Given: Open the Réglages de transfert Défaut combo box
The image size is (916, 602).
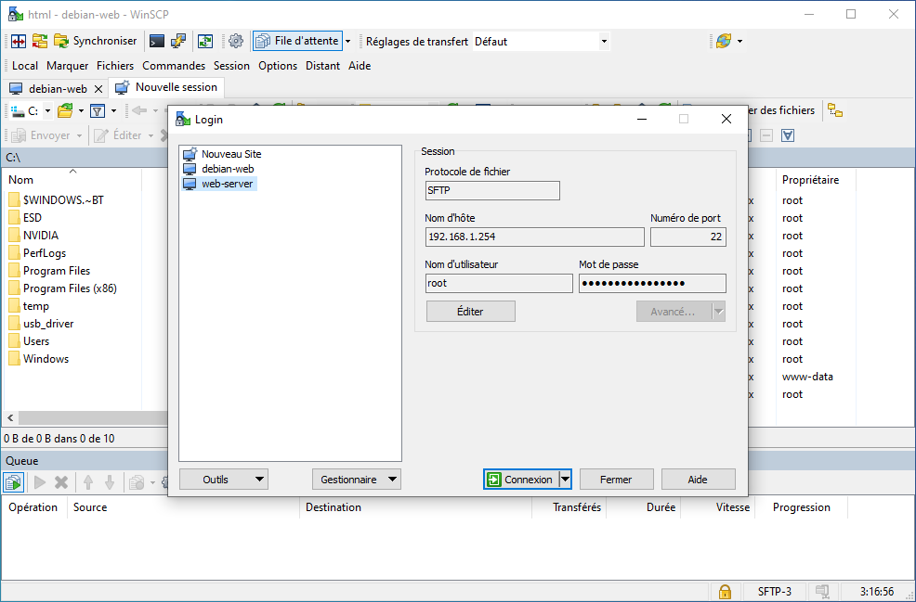Looking at the screenshot, I should (540, 41).
